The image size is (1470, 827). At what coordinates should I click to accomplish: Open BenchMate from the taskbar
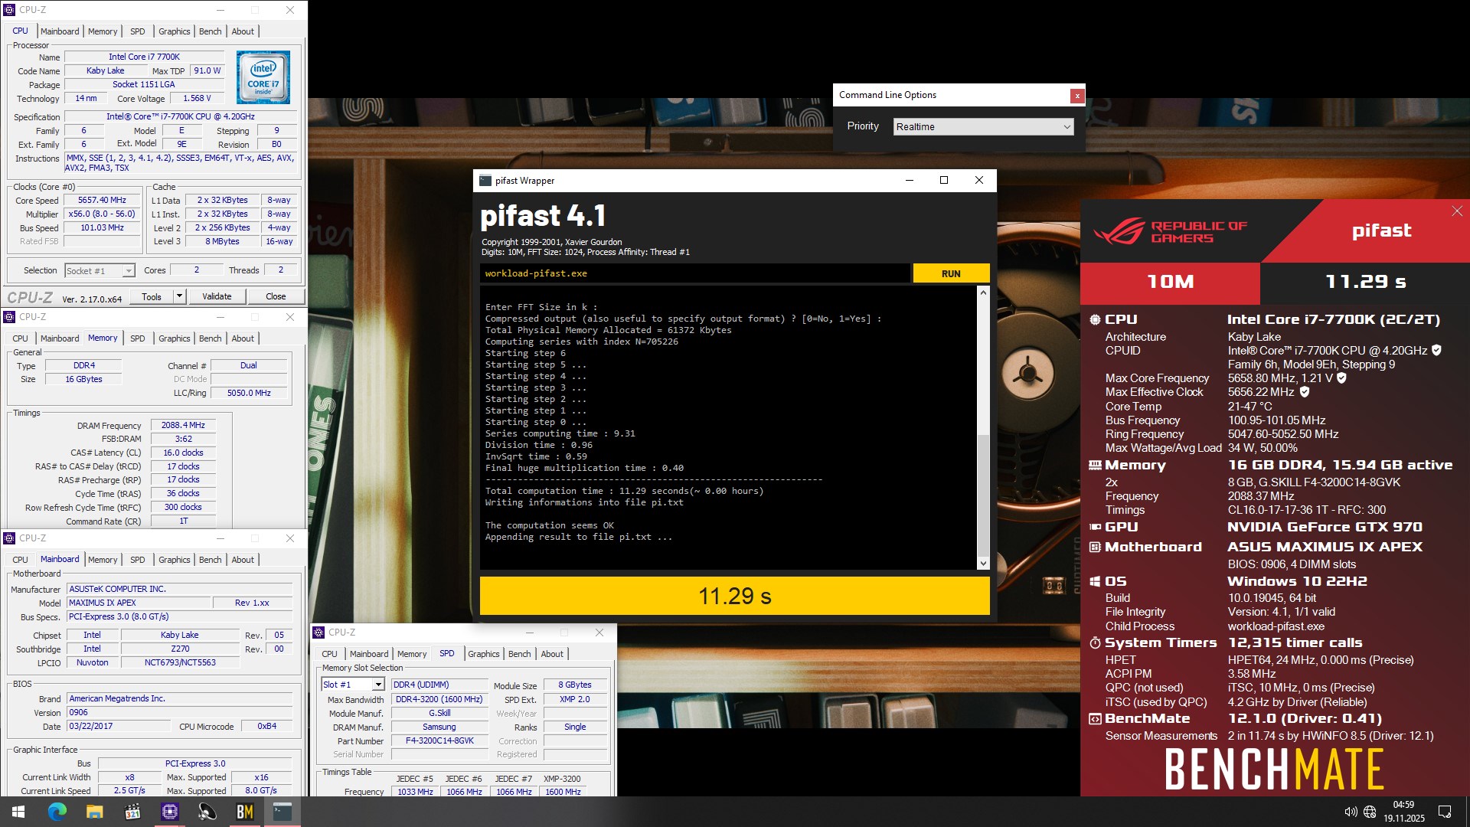(244, 812)
